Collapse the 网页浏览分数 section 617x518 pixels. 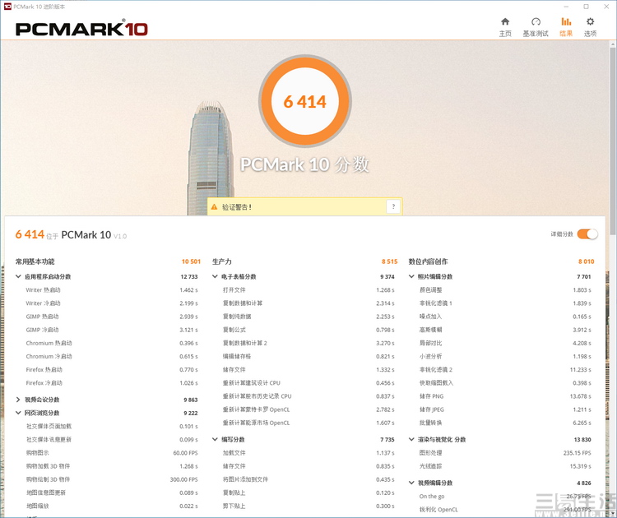(x=18, y=413)
